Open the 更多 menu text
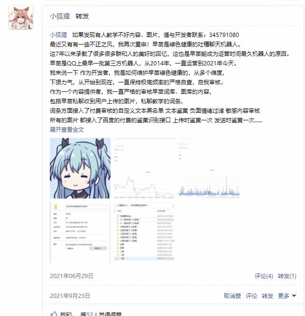Image resolution: width=305 pixels, height=316 pixels. point(283,296)
